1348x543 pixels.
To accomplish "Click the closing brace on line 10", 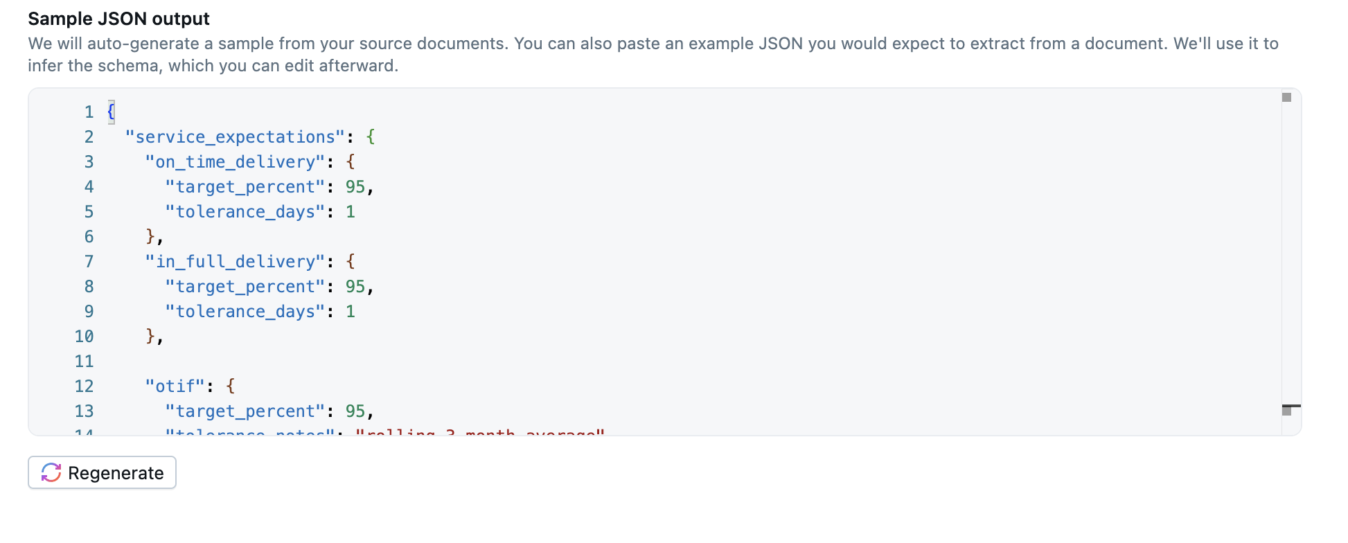I will coord(150,337).
